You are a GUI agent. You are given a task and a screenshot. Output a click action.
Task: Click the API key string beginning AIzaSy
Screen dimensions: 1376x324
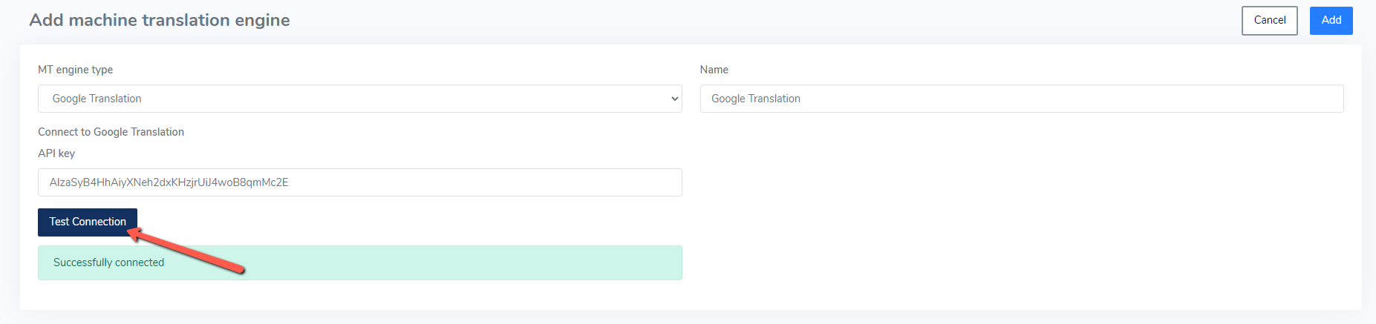point(169,182)
